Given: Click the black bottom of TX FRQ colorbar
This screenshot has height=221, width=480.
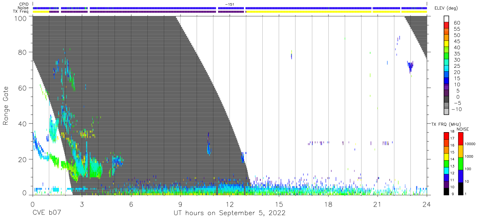Looking at the screenshot, I should pos(446,191).
